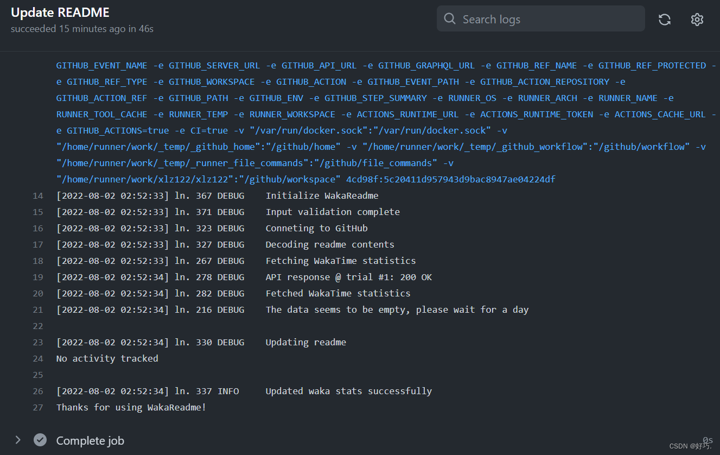720x455 pixels.
Task: Click line number 26 in the log
Action: click(x=37, y=391)
